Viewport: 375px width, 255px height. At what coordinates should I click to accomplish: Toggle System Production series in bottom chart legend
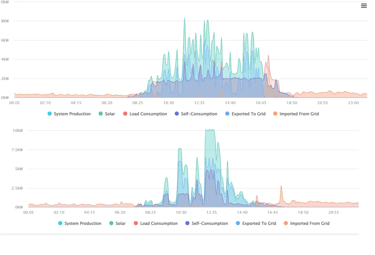pyautogui.click(x=80, y=223)
